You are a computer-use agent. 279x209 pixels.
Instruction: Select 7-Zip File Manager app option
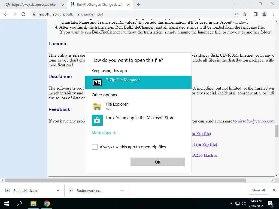point(138,82)
